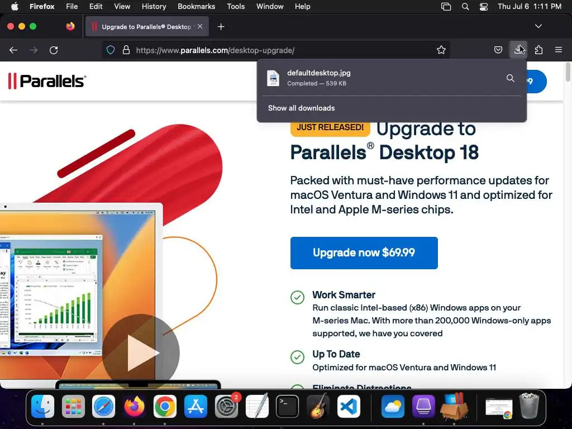572x429 pixels.
Task: Open the Help menu
Action: point(302,6)
